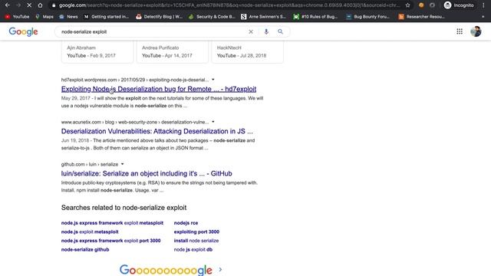This screenshot has height=276, width=491.
Task: Submit search with magnifier icon
Action: [280, 31]
